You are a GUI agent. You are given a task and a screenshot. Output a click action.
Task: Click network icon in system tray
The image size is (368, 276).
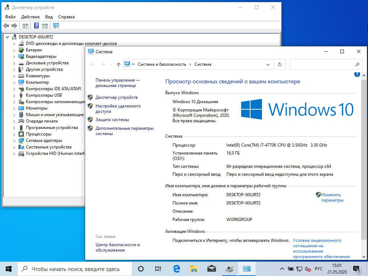point(299,269)
